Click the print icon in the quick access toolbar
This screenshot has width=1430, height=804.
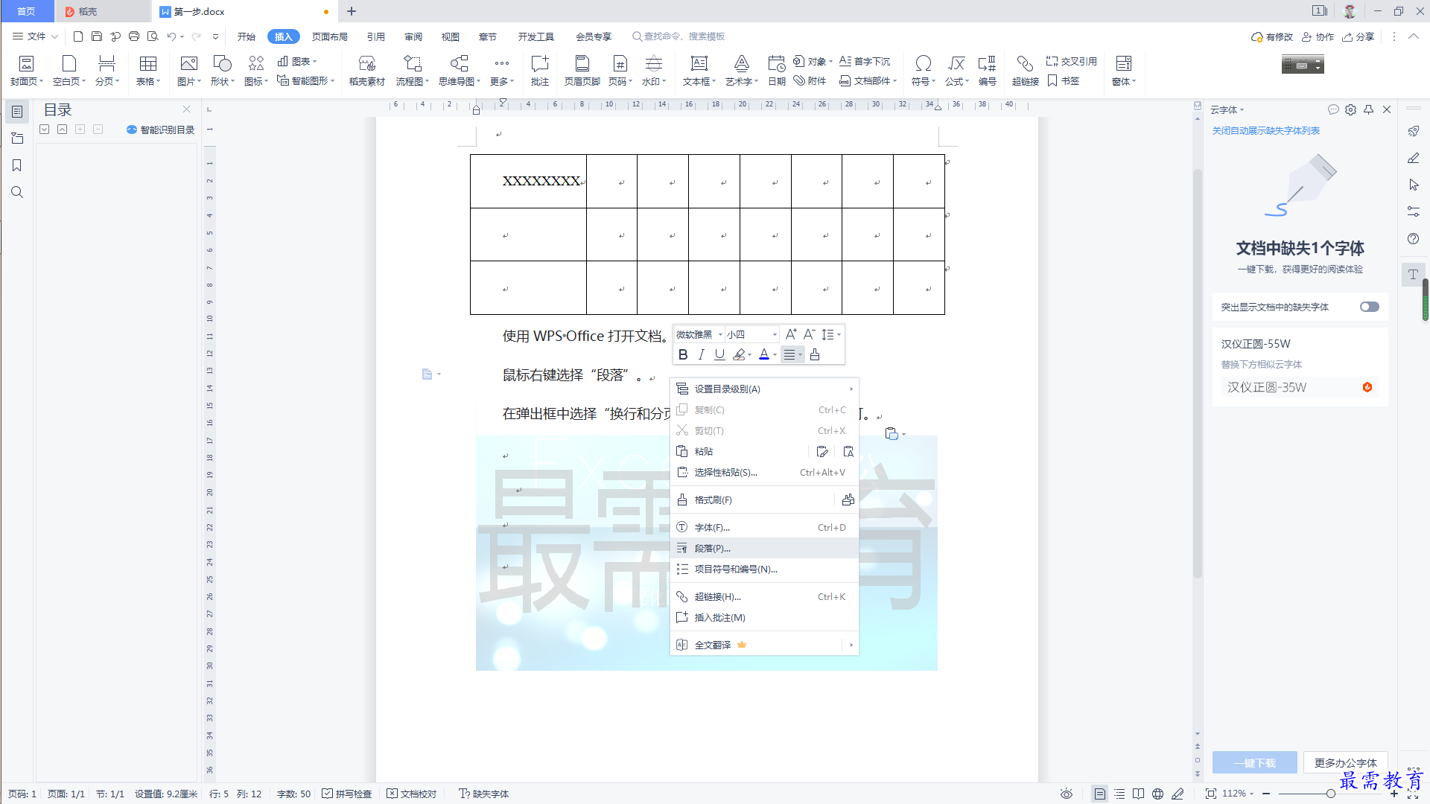pos(134,36)
